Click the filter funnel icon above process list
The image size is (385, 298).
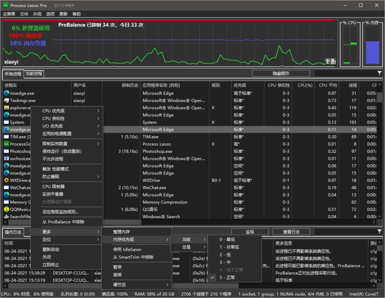pos(379,73)
